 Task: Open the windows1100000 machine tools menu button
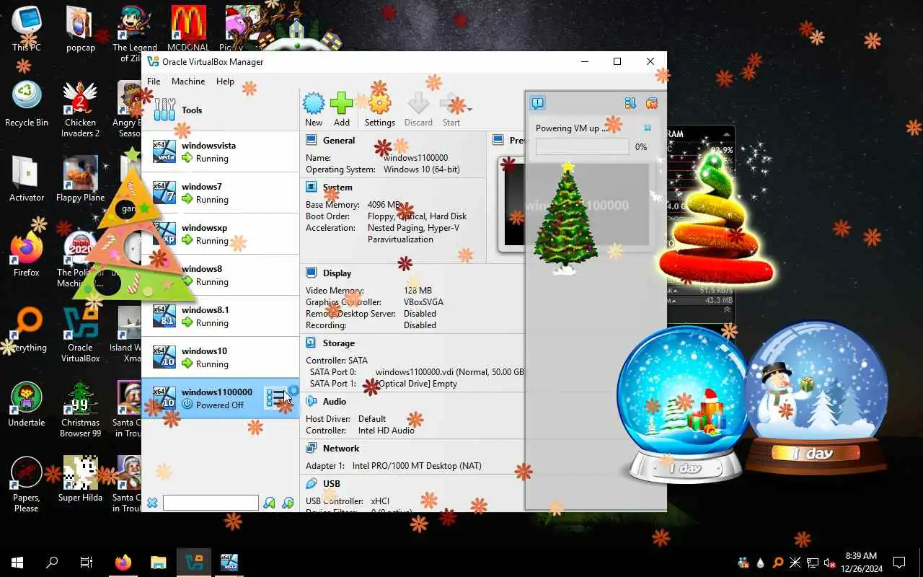(x=276, y=397)
